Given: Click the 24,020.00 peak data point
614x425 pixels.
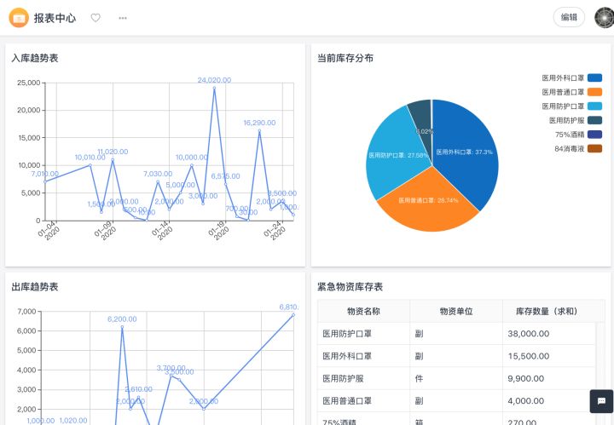Looking at the screenshot, I should pos(214,88).
